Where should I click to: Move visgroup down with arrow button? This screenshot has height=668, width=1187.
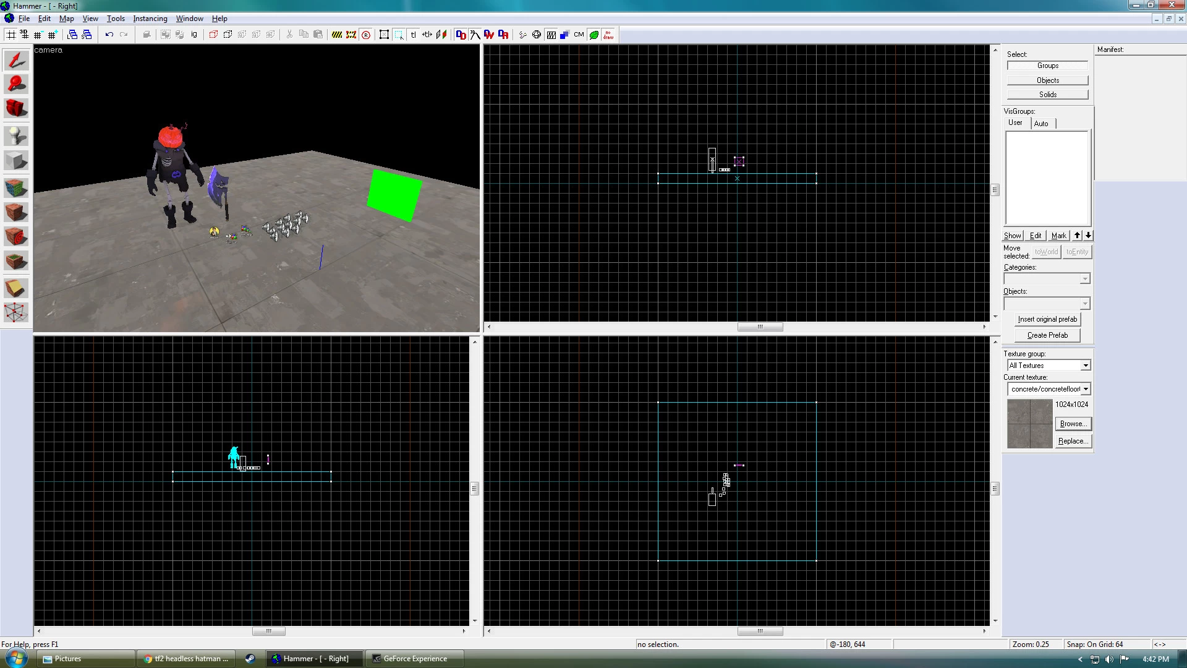pos(1088,236)
